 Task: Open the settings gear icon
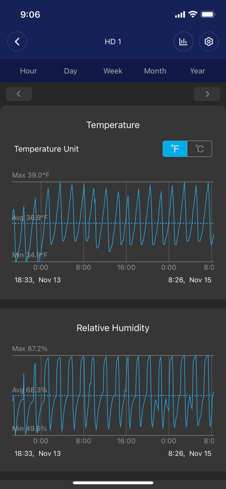[208, 42]
